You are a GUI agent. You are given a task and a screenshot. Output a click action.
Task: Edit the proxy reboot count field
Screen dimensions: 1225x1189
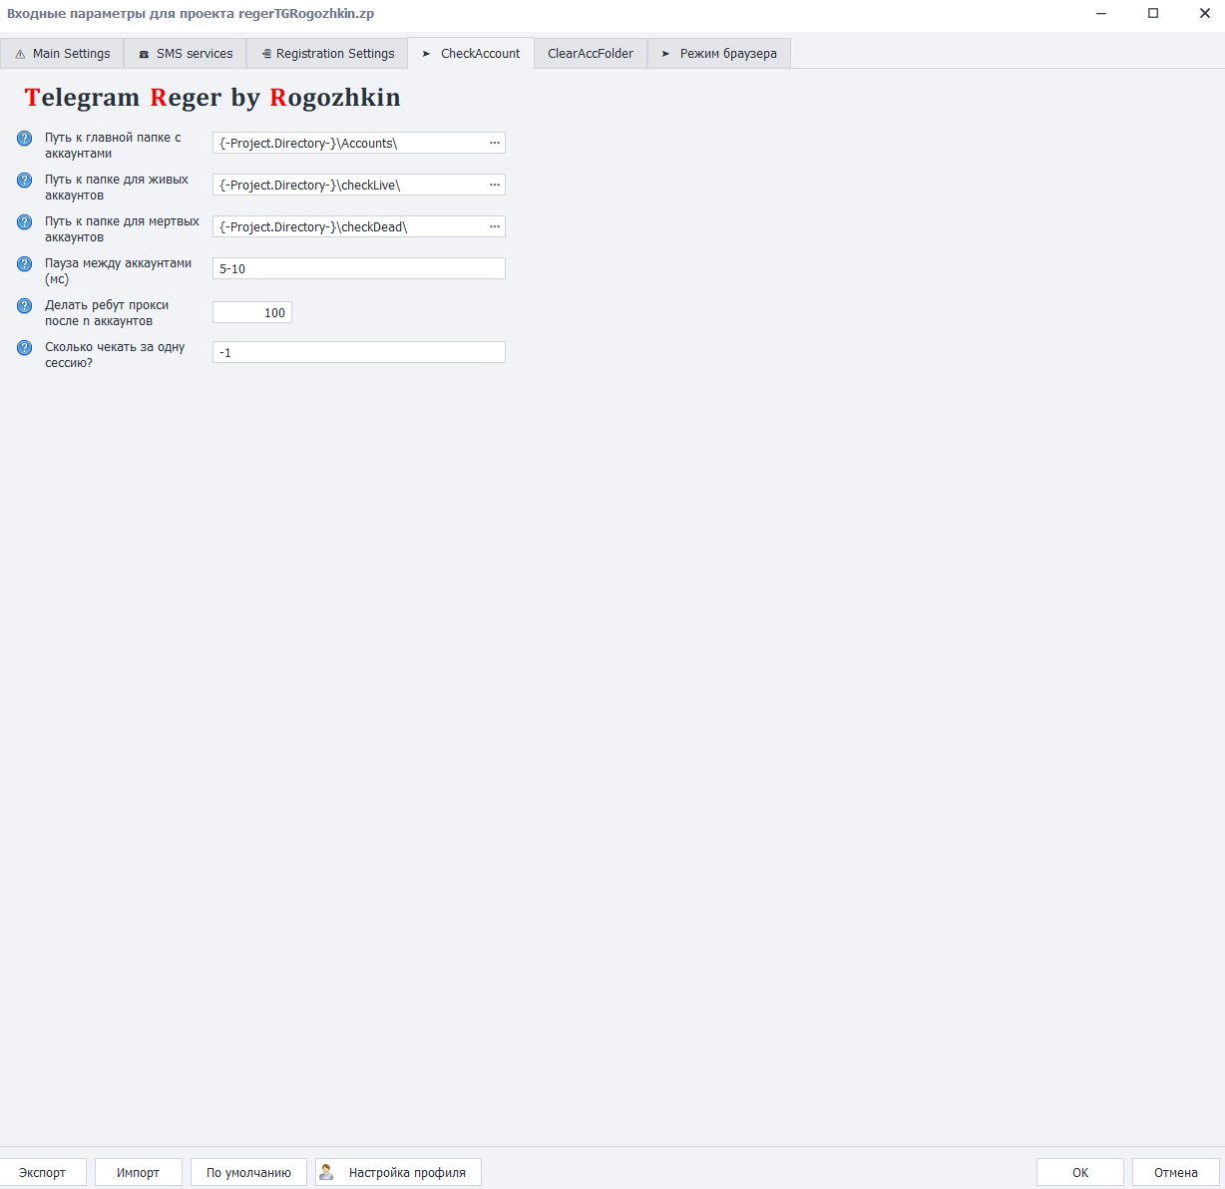(x=252, y=312)
